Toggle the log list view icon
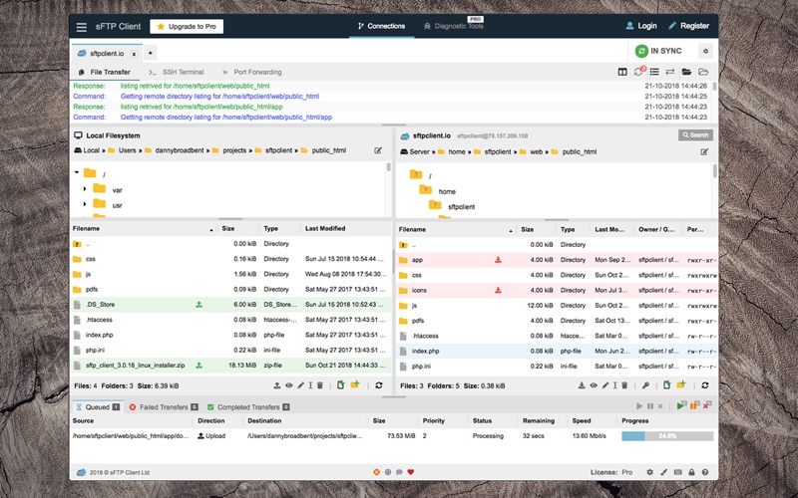Image resolution: width=798 pixels, height=498 pixels. (654, 72)
